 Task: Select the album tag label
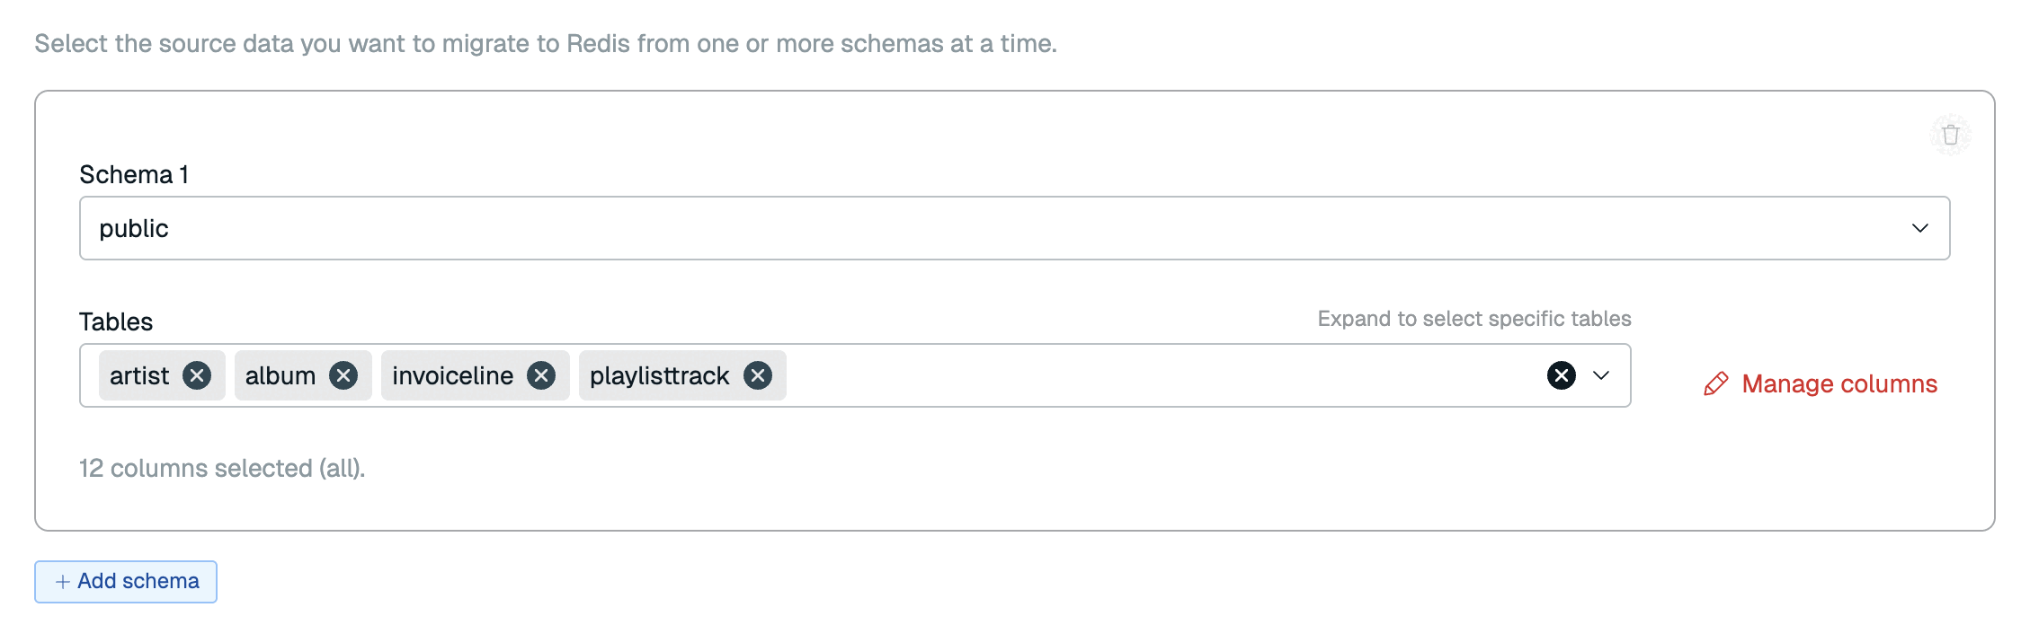coord(280,375)
